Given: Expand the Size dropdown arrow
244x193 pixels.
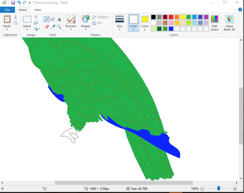Looking at the screenshot, I should click(120, 29).
